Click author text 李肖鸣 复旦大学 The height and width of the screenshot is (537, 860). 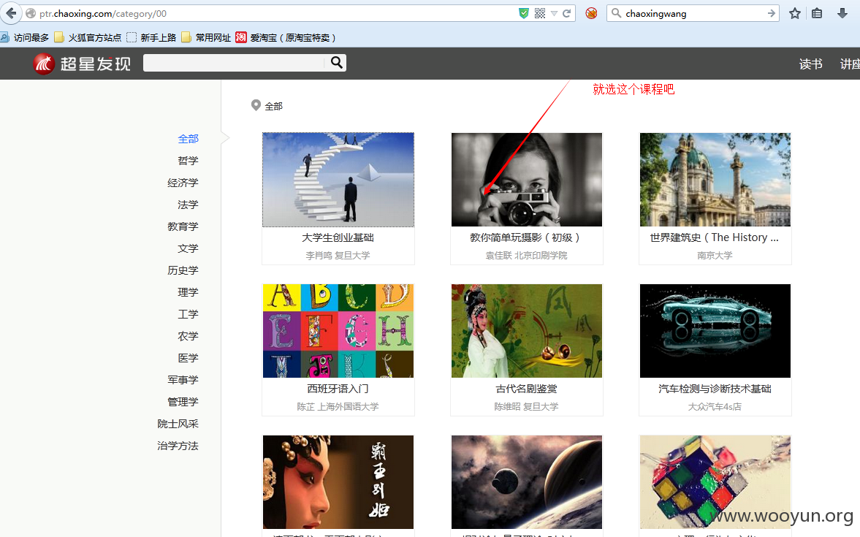(338, 256)
